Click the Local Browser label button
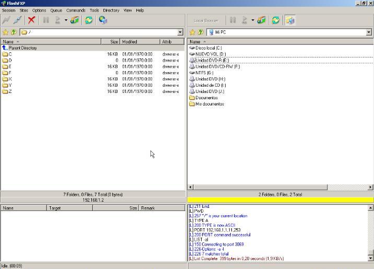Screen dimensions: 374x269 [206, 20]
